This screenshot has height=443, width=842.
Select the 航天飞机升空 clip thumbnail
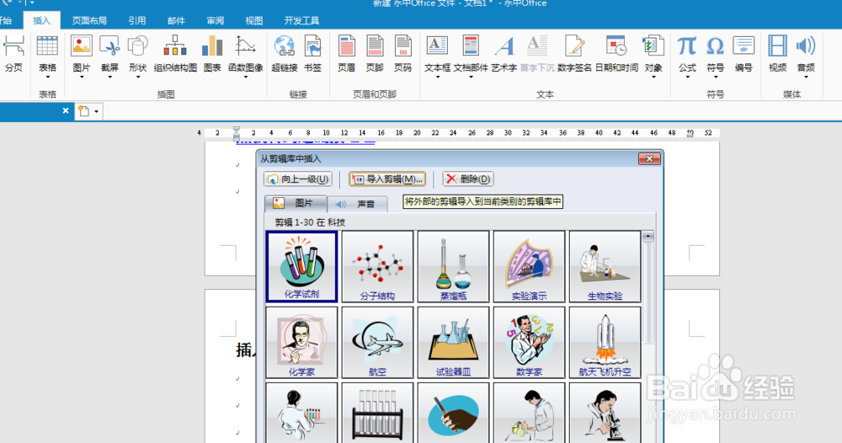[605, 342]
